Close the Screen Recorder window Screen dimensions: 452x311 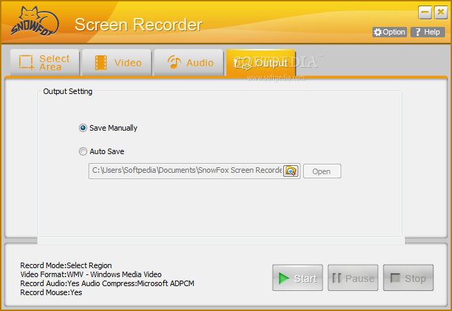(441, 12)
